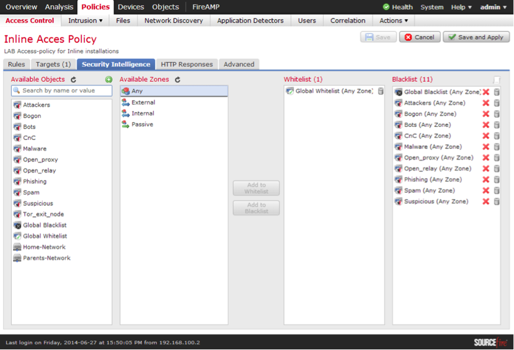Viewport: 514px width, 350px height.
Task: Open the Help dropdown menu
Action: pos(461,7)
